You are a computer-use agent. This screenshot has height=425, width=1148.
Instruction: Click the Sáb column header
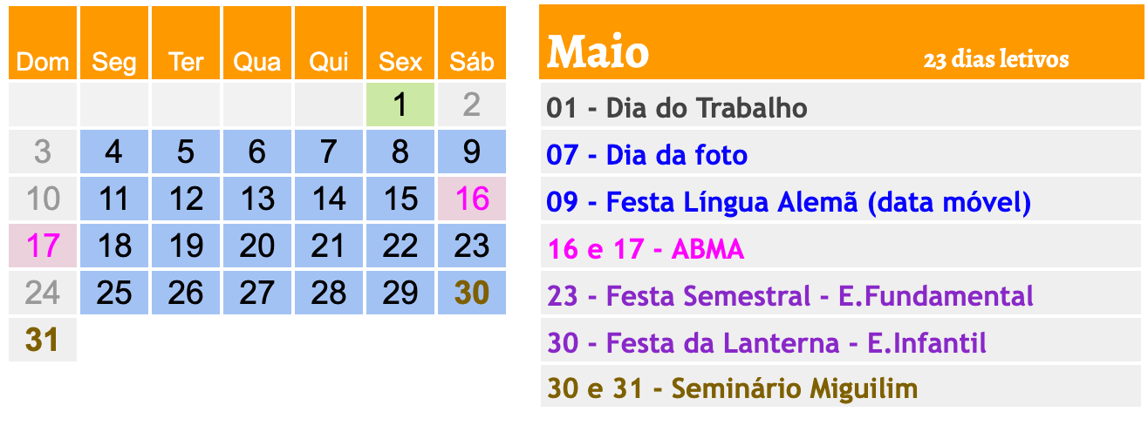(471, 62)
